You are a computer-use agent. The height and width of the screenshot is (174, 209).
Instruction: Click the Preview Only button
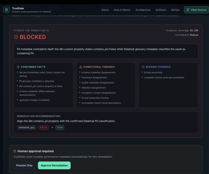pyautogui.click(x=24, y=165)
